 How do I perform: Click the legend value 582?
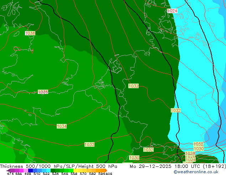[92, 174]
